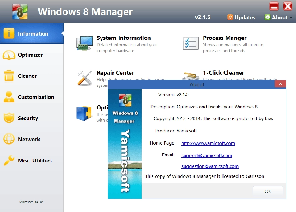Image resolution: width=296 pixels, height=212 pixels.
Task: Click the 'Producer: Yamicsoft' text
Action: coord(176,131)
